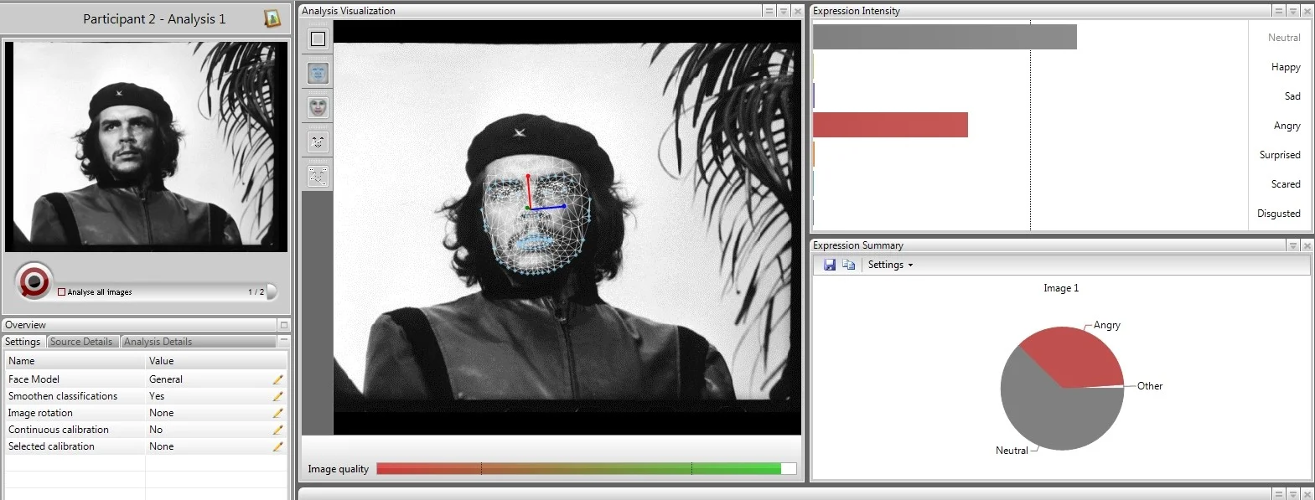Go to next image arrow beside 1 / 2
Screen dimensions: 1315x500
pyautogui.click(x=271, y=291)
